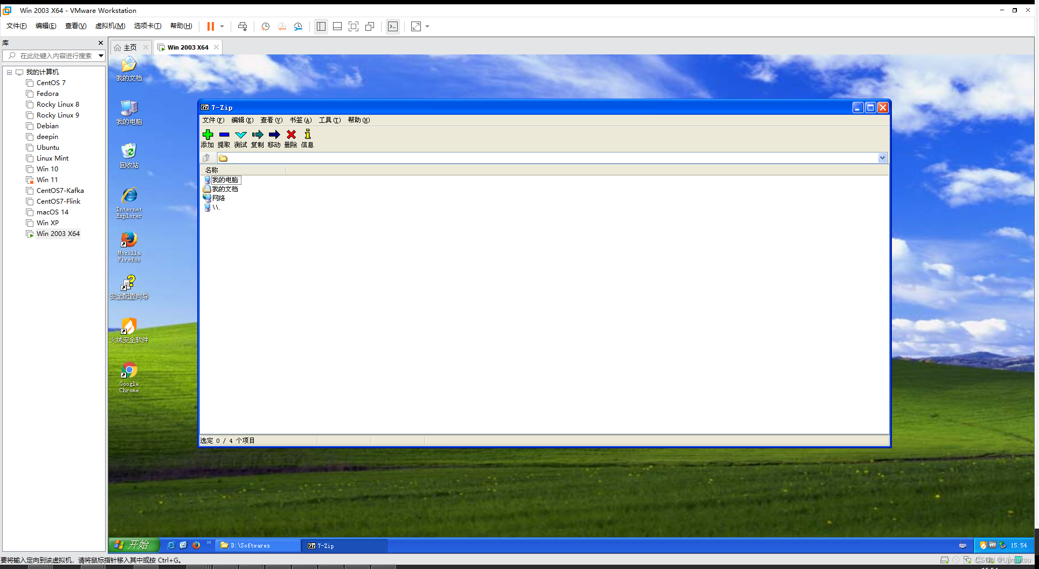
Task: Click 我的文档 desktop icon
Action: pos(129,69)
